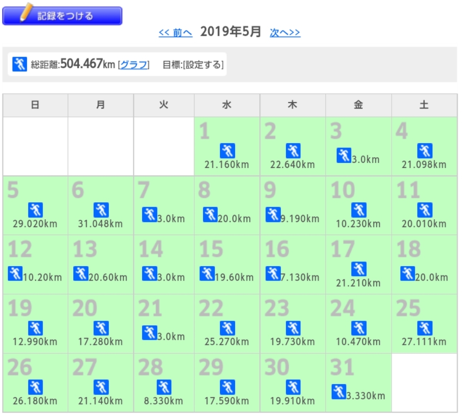Image resolution: width=462 pixels, height=418 pixels.
Task: Open the run entry icon on May 11
Action: [x=424, y=210]
